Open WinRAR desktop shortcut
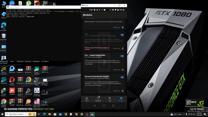 [x=12, y=102]
